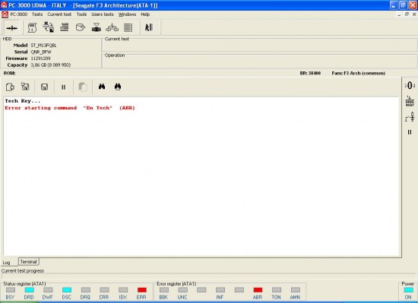Minimize the inner MDI child window
The width and height of the screenshot is (418, 303).
point(399,14)
